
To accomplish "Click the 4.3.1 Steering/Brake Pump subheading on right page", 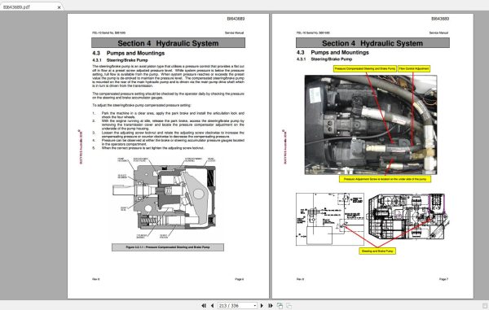I will [x=324, y=59].
